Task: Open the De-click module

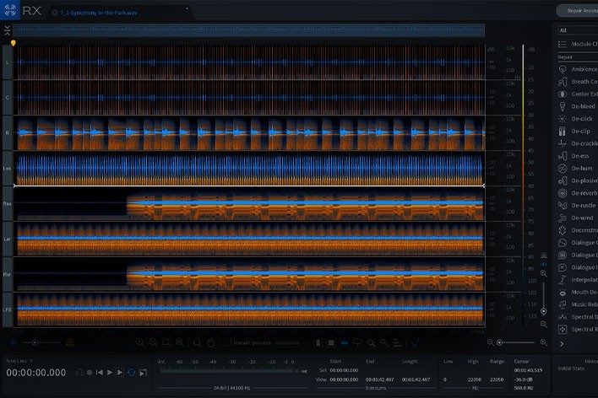Action: (x=579, y=118)
